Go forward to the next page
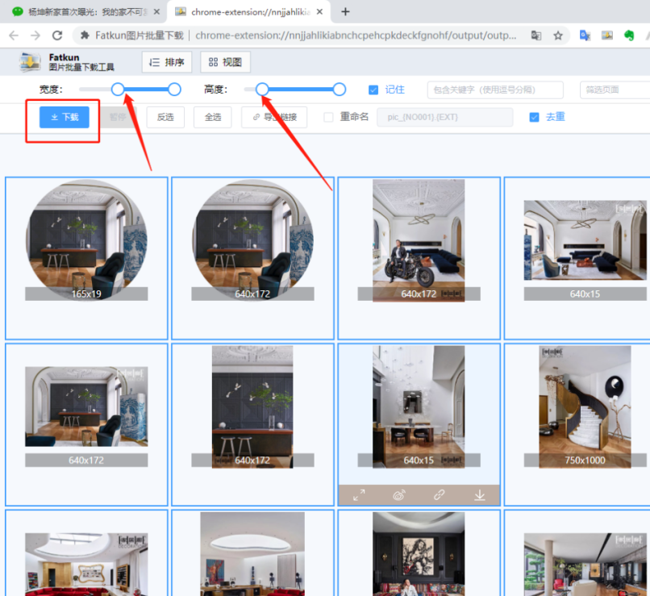650x596 pixels. 35,35
